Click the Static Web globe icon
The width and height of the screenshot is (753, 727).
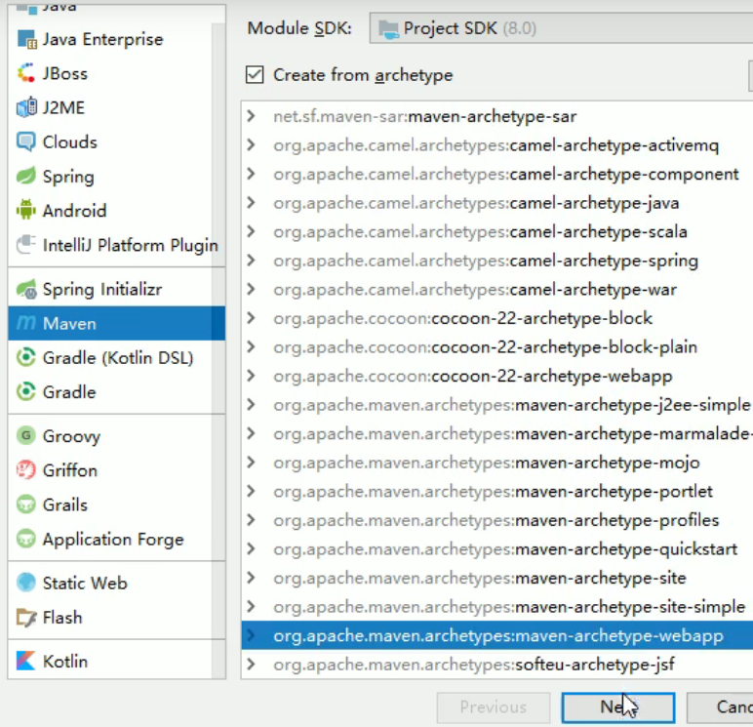tap(26, 583)
